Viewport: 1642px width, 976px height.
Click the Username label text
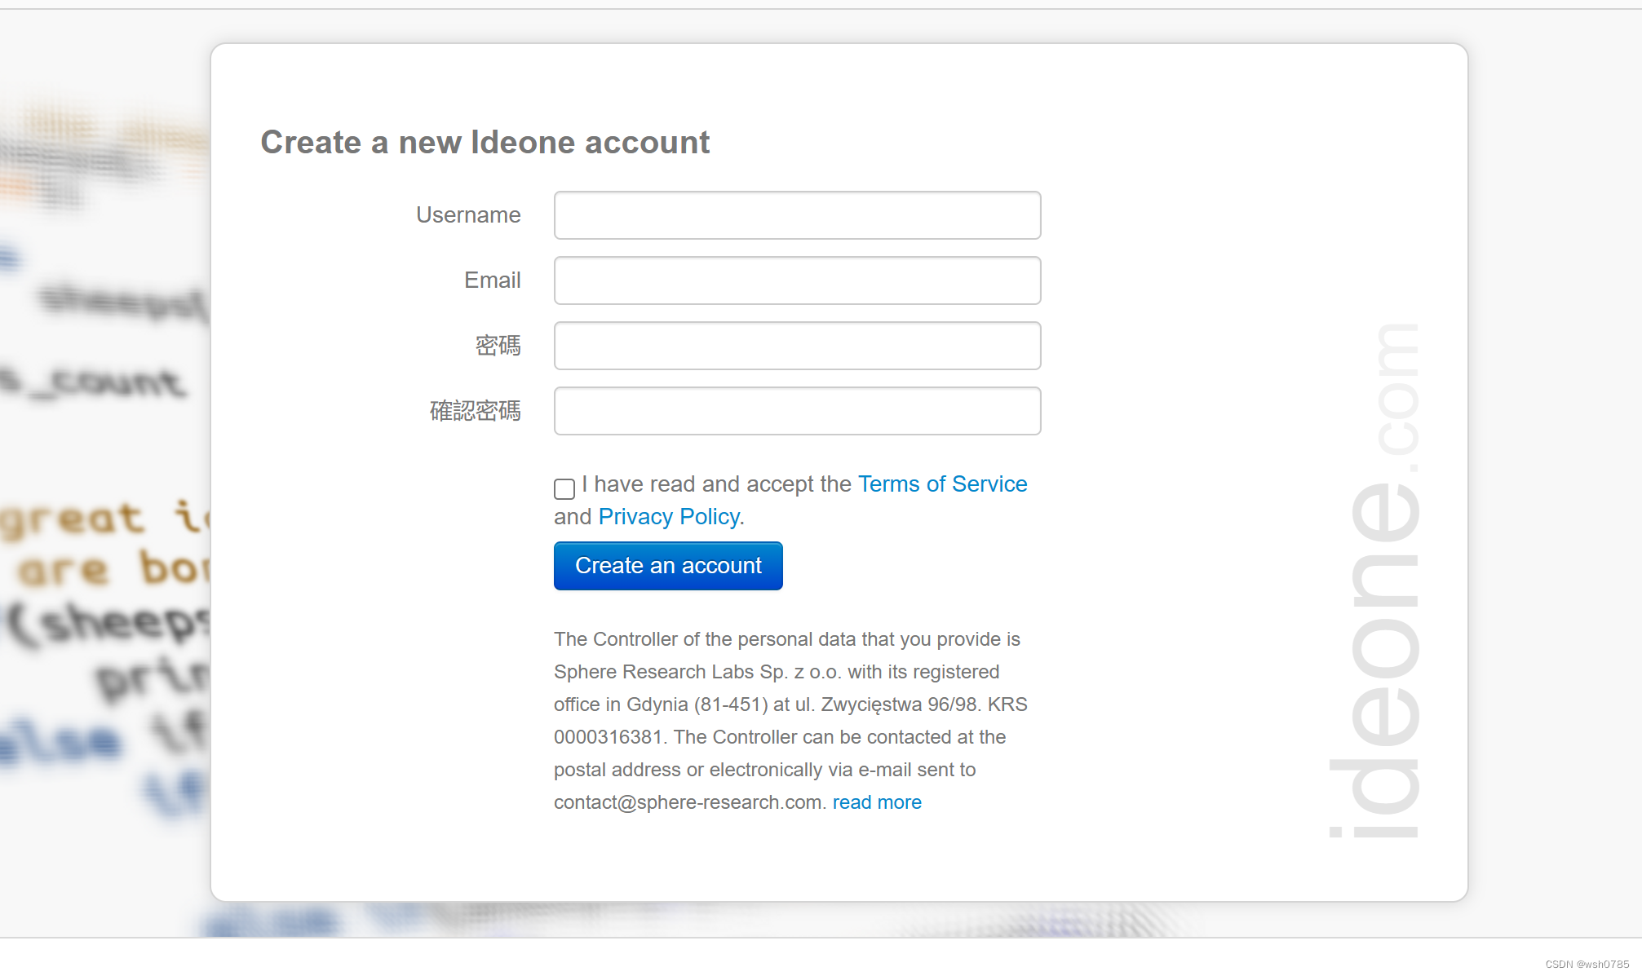point(468,215)
